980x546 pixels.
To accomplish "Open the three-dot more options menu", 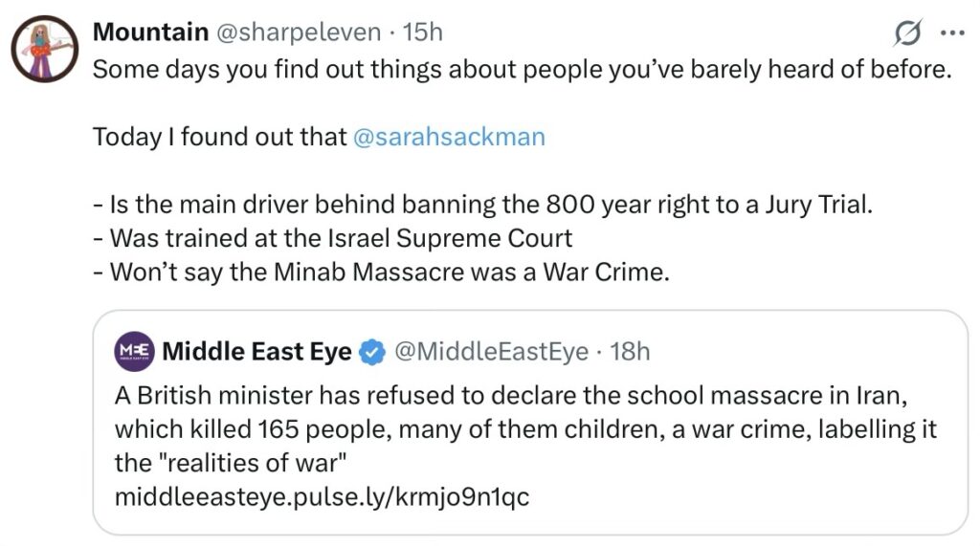I will (x=953, y=34).
